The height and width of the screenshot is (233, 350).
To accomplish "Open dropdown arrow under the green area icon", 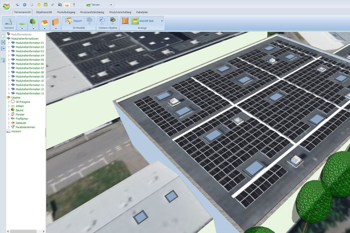I will click(22, 29).
